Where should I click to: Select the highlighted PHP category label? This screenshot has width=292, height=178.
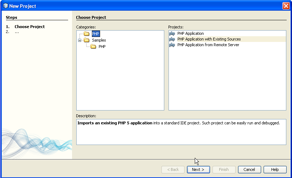tap(96, 34)
